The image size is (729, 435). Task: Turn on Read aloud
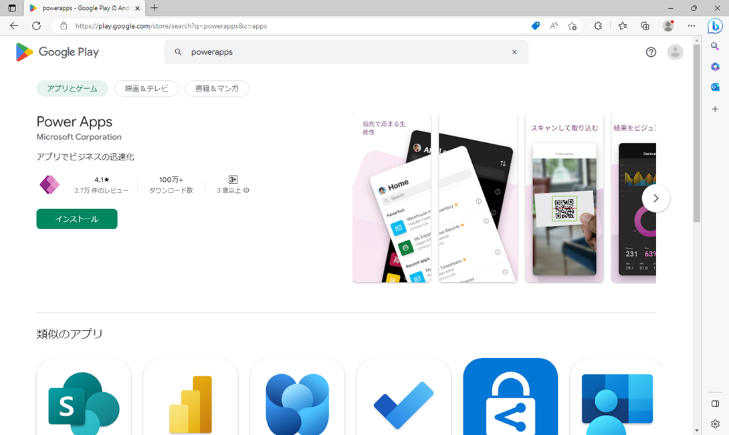coord(554,26)
